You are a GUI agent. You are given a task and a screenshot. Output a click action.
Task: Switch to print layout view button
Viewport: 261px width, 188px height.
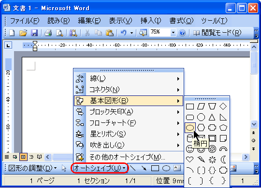(23, 157)
